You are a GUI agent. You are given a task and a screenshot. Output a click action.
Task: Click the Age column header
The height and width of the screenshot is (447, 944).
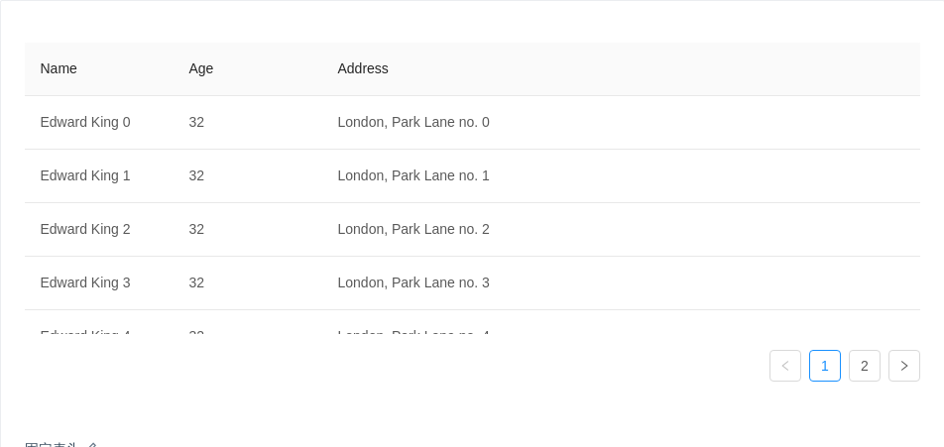(x=201, y=68)
